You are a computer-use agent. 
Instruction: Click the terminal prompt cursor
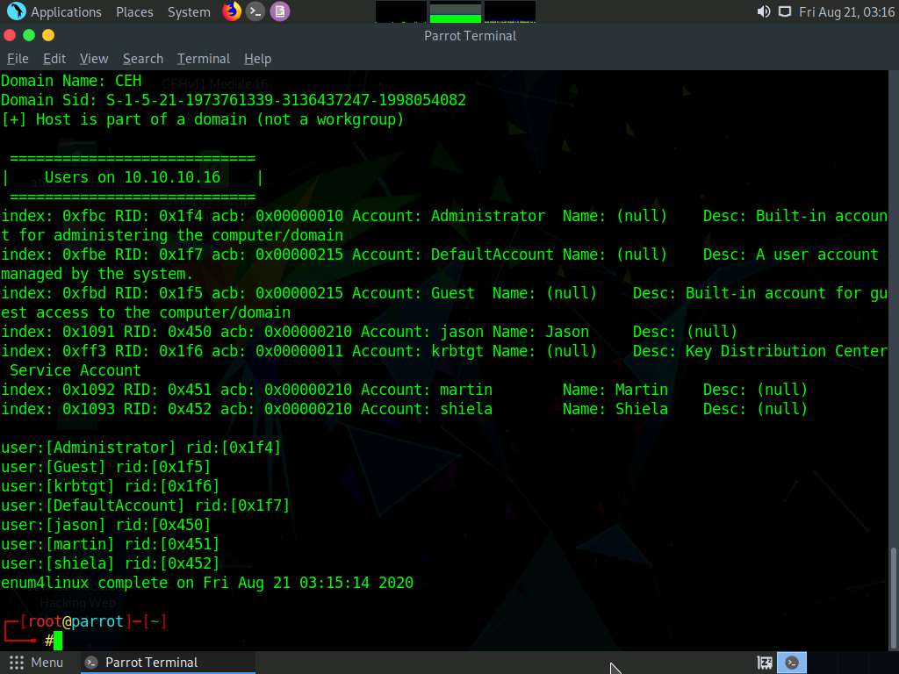click(x=58, y=640)
